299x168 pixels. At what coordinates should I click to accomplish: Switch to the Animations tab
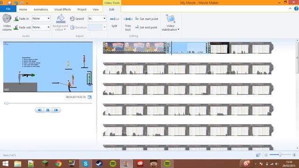click(x=41, y=9)
